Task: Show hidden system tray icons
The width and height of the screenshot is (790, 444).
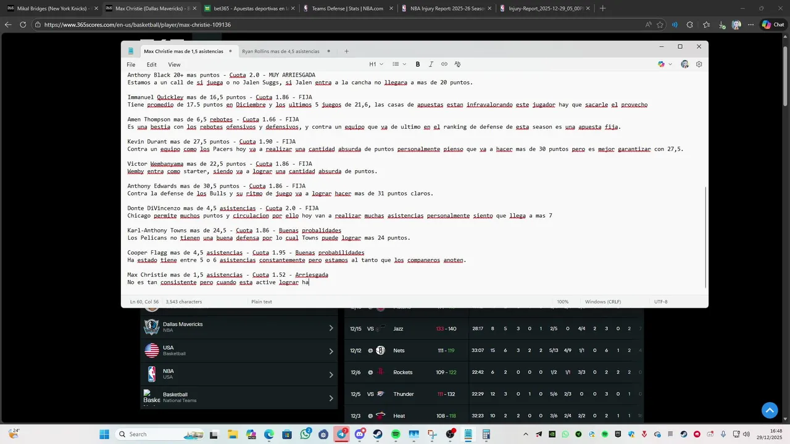Action: tap(526, 434)
